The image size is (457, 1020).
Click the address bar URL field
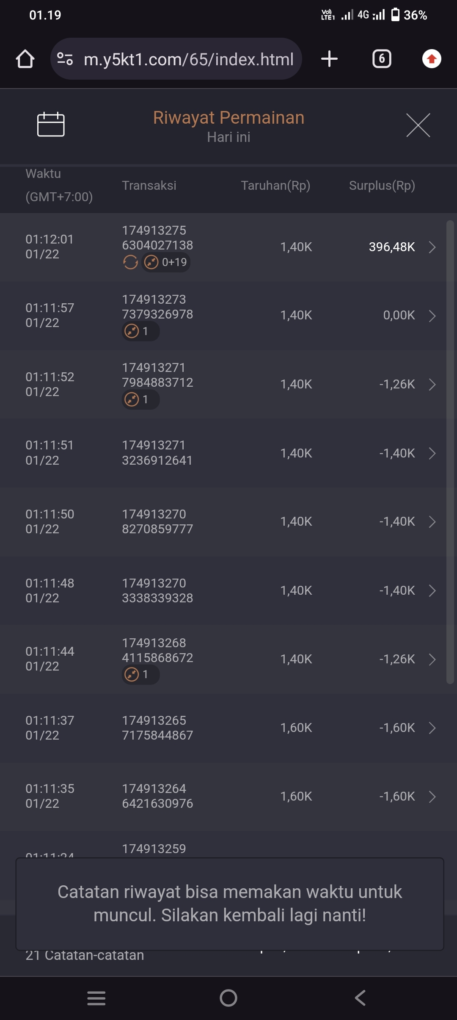click(189, 59)
